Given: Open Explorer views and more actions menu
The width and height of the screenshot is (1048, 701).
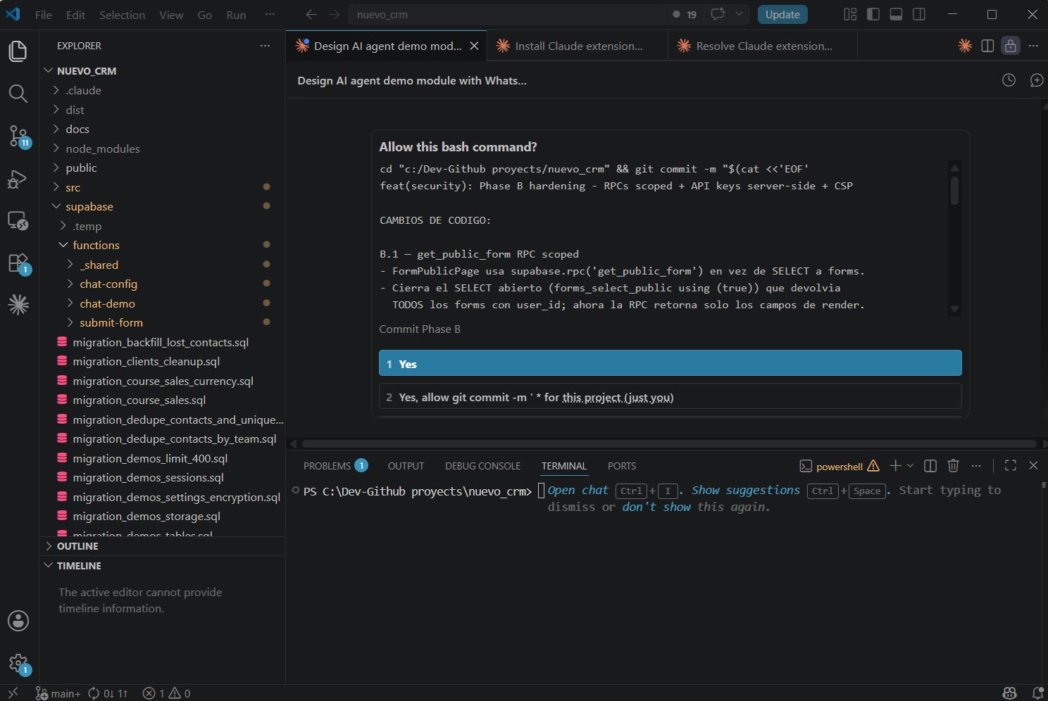Looking at the screenshot, I should tap(265, 46).
